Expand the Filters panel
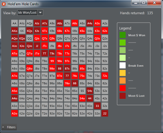This screenshot has width=163, height=133. click(x=9, y=127)
